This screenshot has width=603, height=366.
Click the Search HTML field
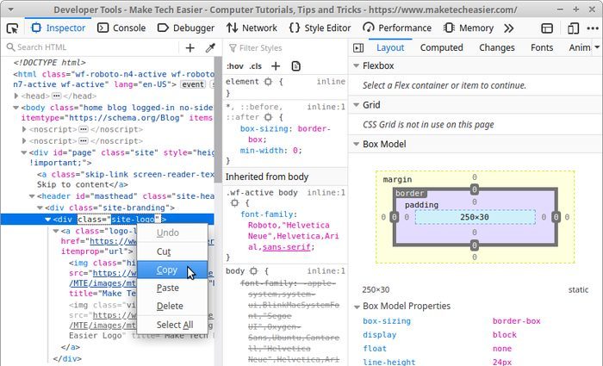pyautogui.click(x=91, y=47)
